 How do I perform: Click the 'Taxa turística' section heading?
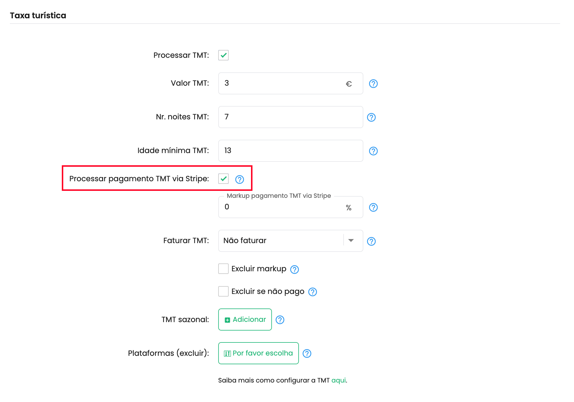coord(38,15)
